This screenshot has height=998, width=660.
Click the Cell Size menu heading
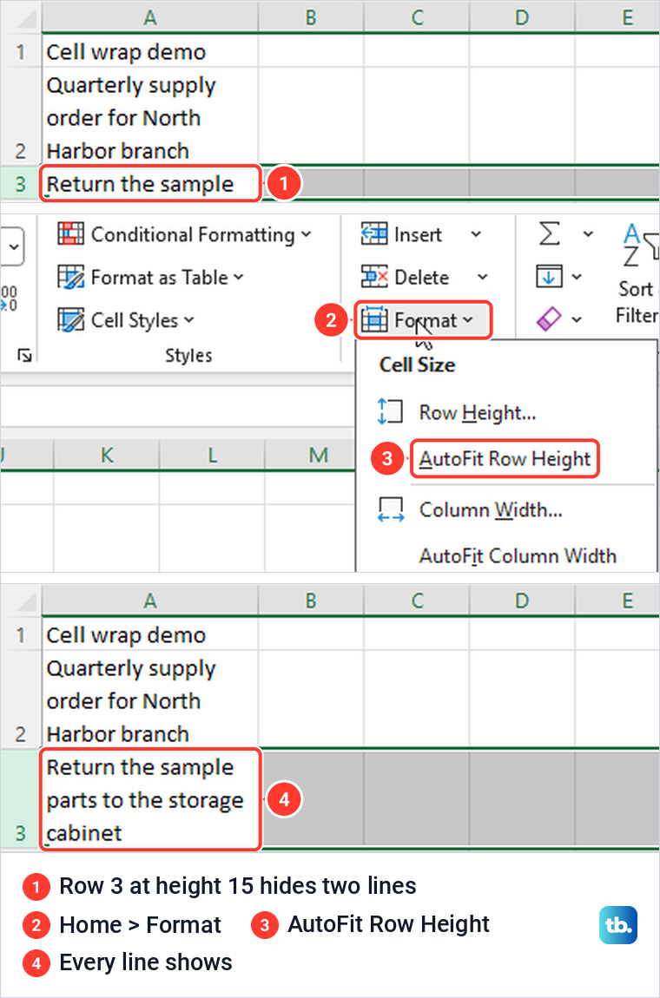point(418,364)
